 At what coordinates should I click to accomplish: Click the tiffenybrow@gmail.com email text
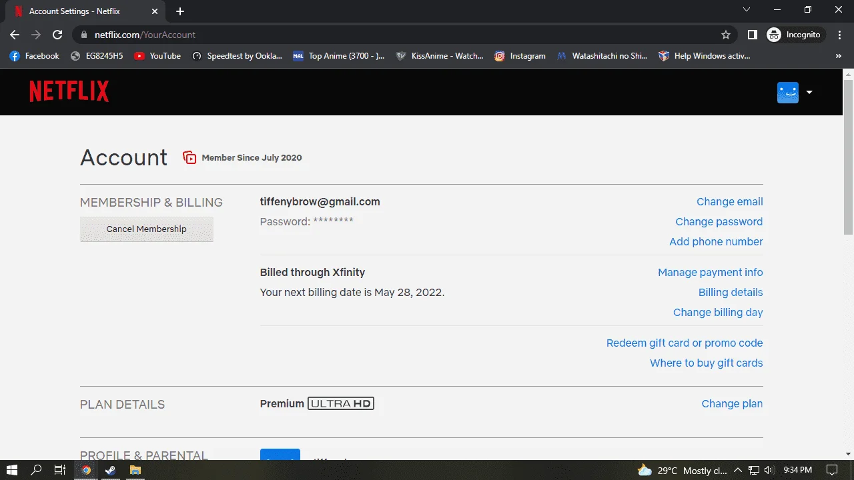tap(320, 201)
